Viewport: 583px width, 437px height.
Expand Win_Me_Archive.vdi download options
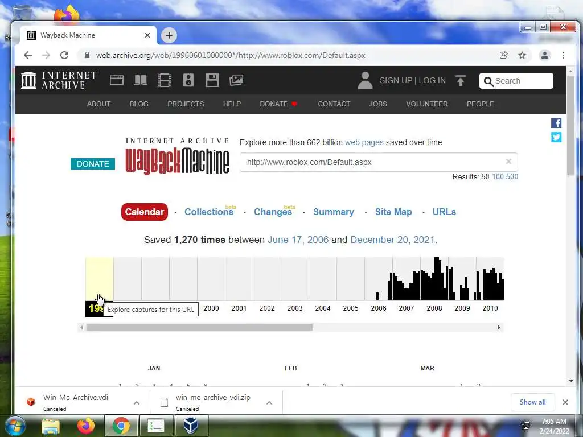point(137,403)
